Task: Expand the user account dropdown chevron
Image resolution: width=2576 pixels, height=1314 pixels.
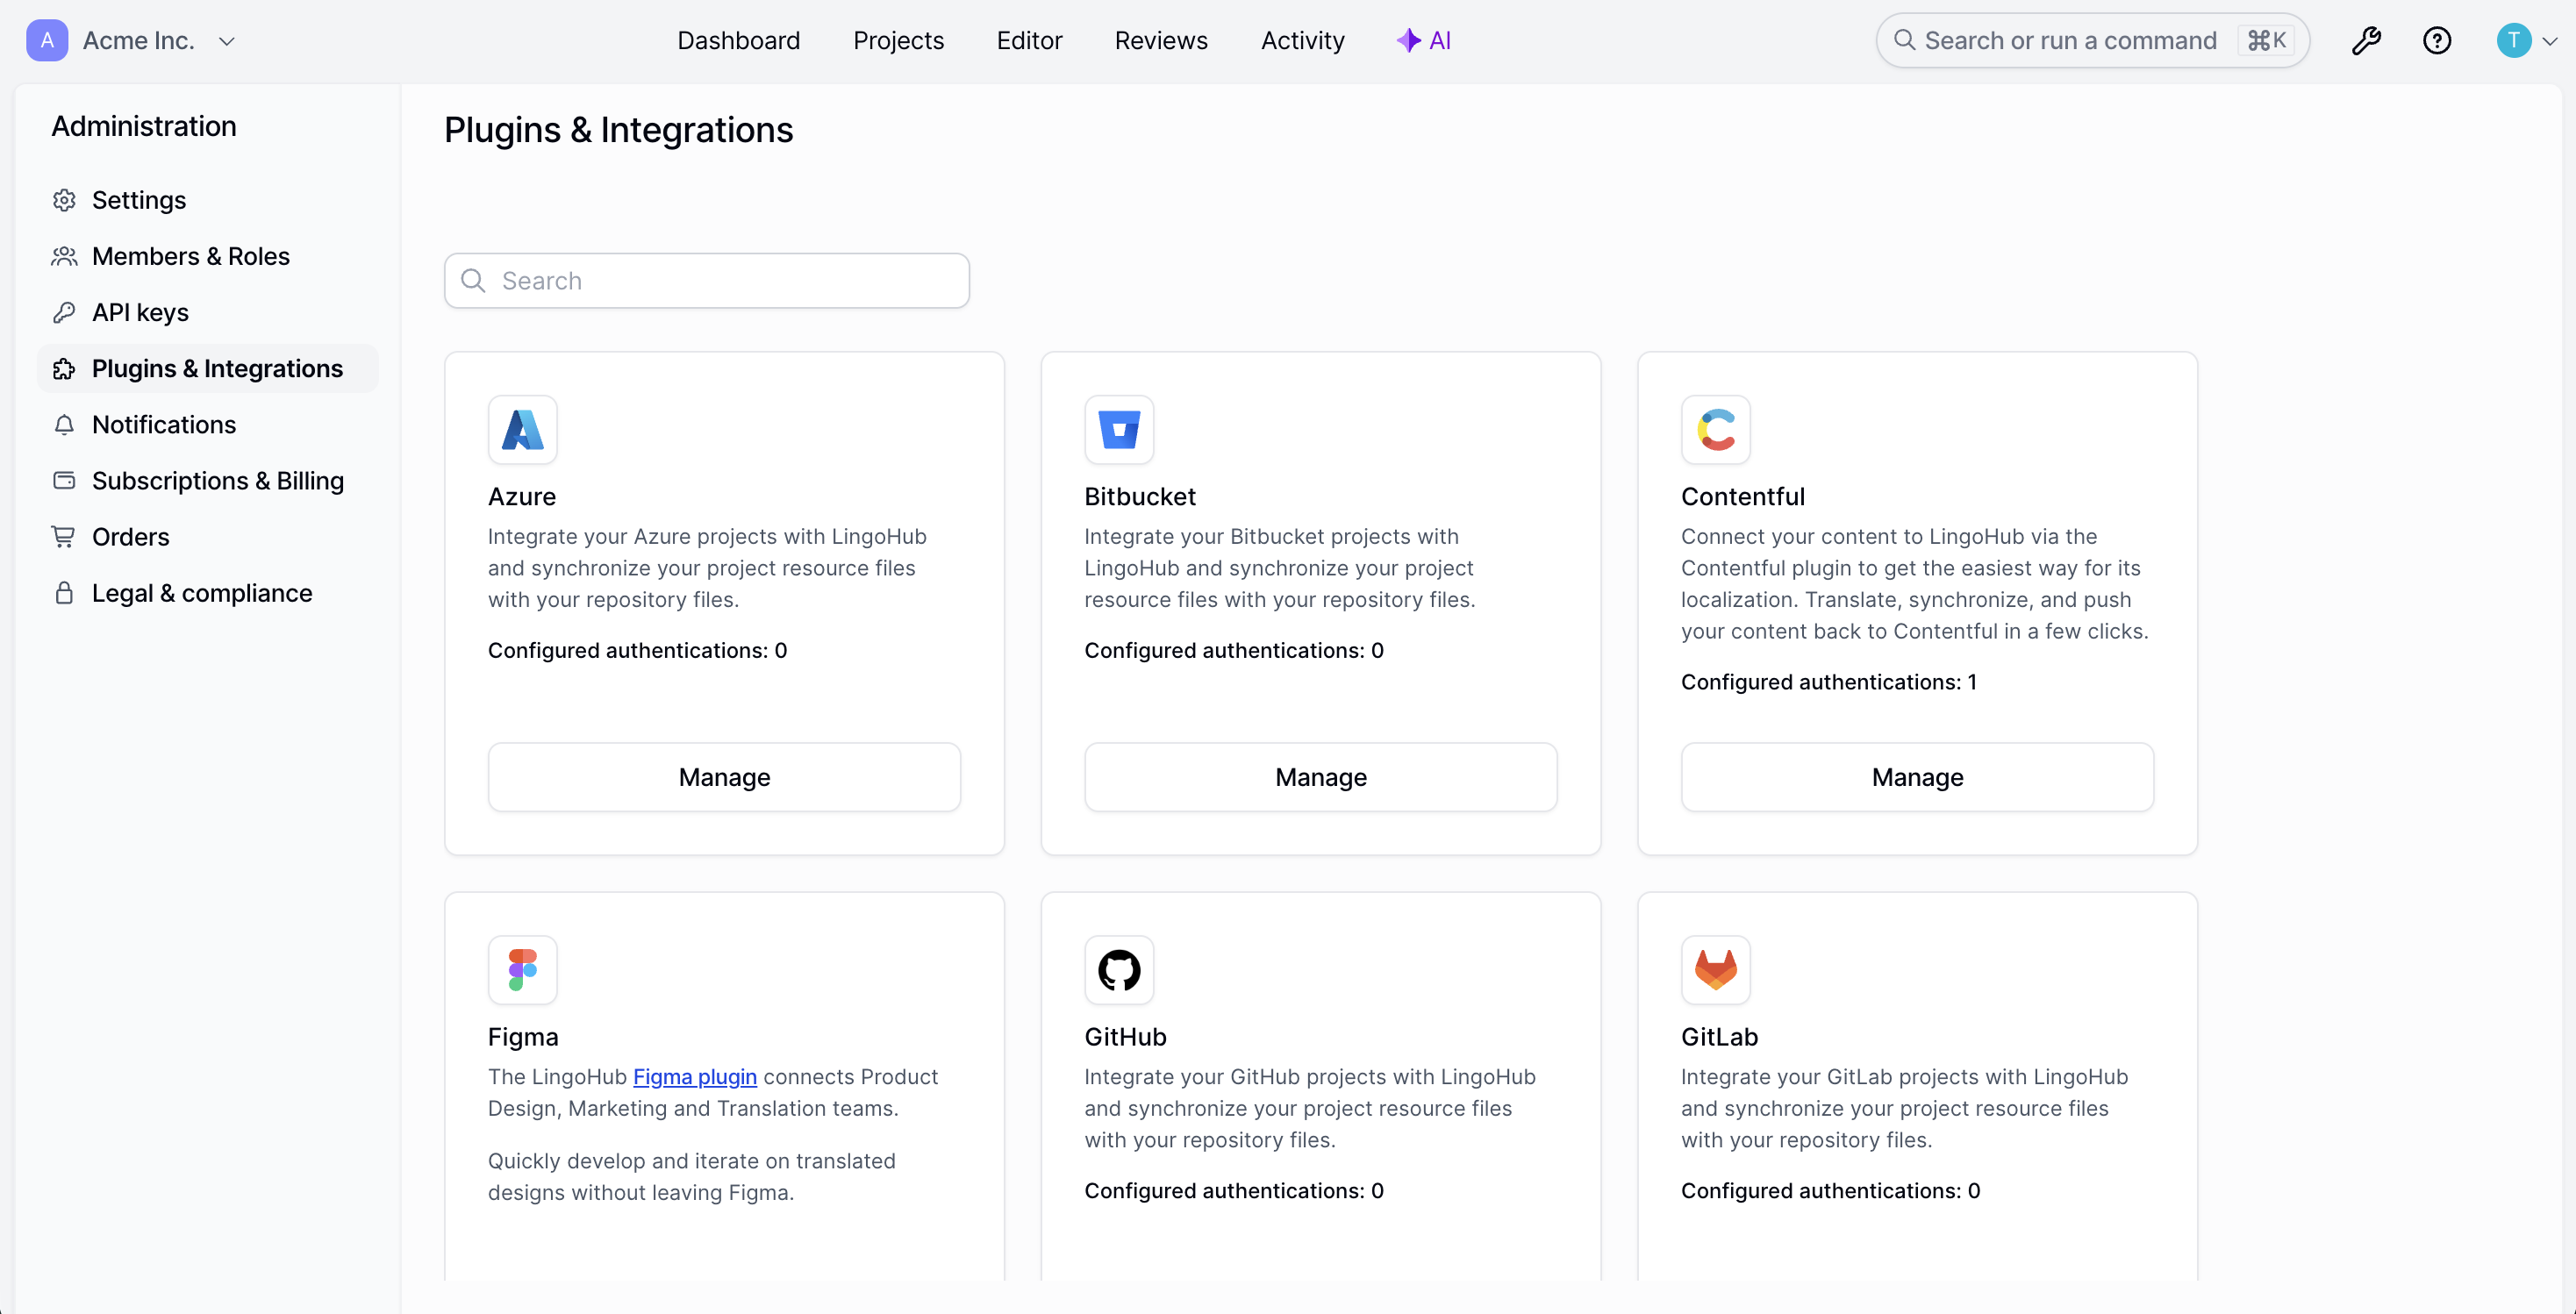Action: point(2550,42)
